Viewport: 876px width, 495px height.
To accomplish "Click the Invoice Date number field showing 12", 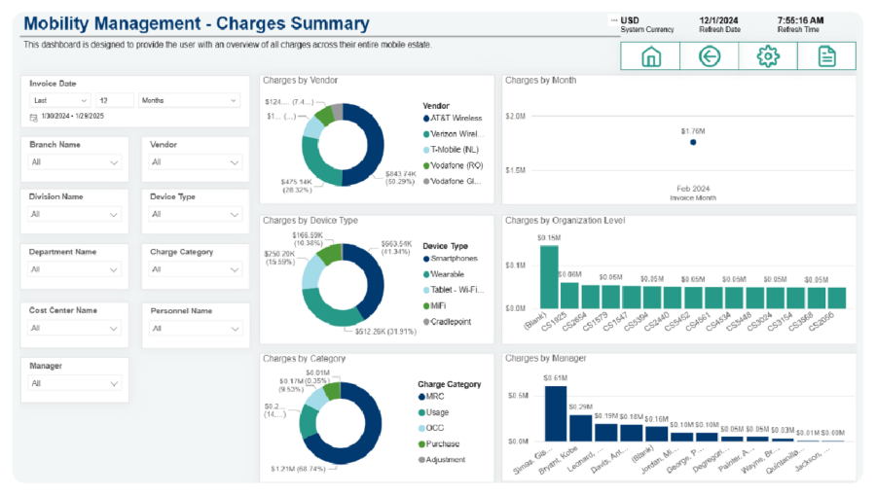I will [115, 100].
